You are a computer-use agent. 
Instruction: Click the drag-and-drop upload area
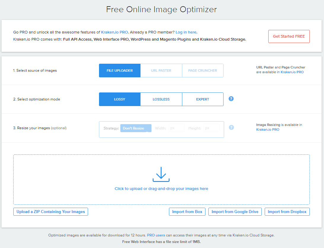click(x=161, y=179)
